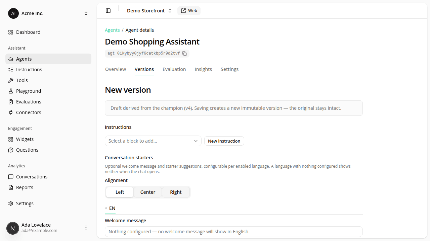Viewport: 430px width, 241px height.
Task: Click the New instruction button
Action: point(224,141)
